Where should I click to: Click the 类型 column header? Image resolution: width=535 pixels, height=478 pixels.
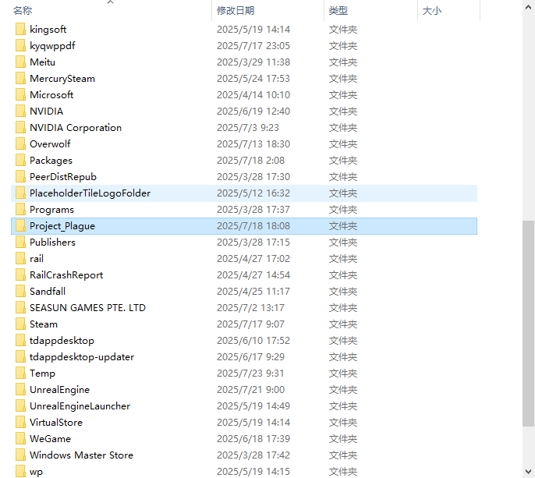click(338, 11)
